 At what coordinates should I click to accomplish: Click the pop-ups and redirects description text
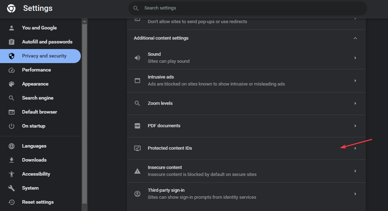point(198,22)
